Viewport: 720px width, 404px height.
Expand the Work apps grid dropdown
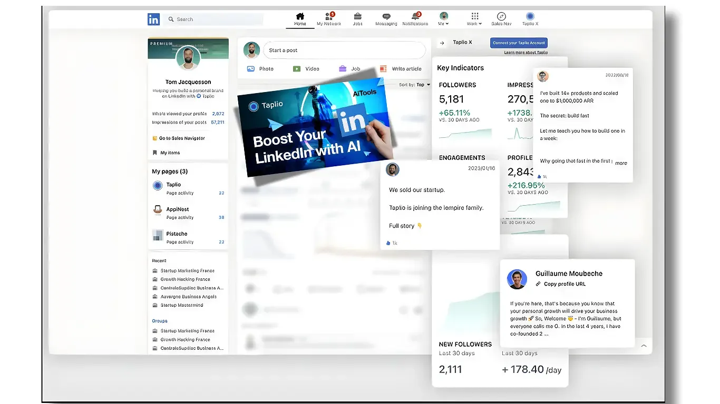(474, 19)
